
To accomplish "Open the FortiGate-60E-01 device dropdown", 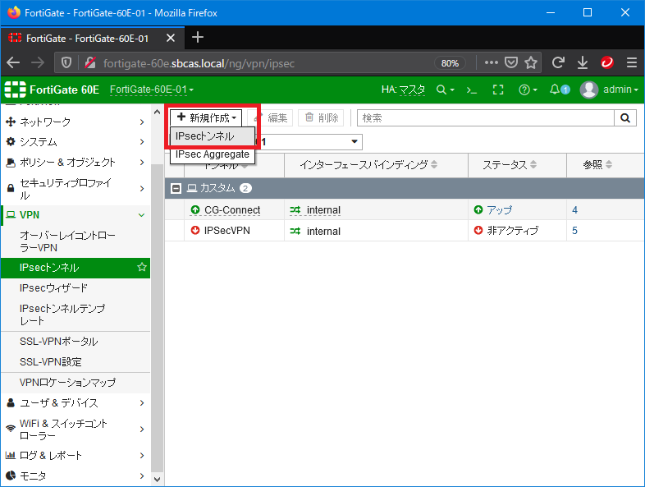I will (x=151, y=90).
